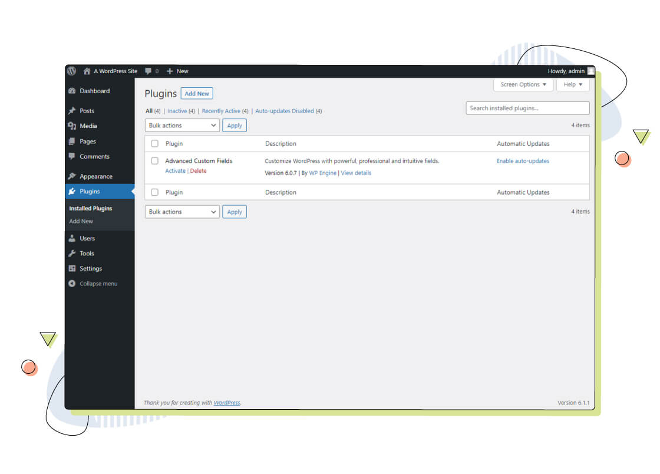Image resolution: width=660 pixels, height=474 pixels.
Task: Open comments bubble icon in admin bar
Action: coord(148,71)
